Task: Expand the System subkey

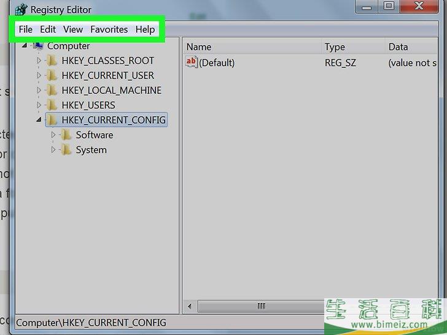Action: click(x=53, y=149)
